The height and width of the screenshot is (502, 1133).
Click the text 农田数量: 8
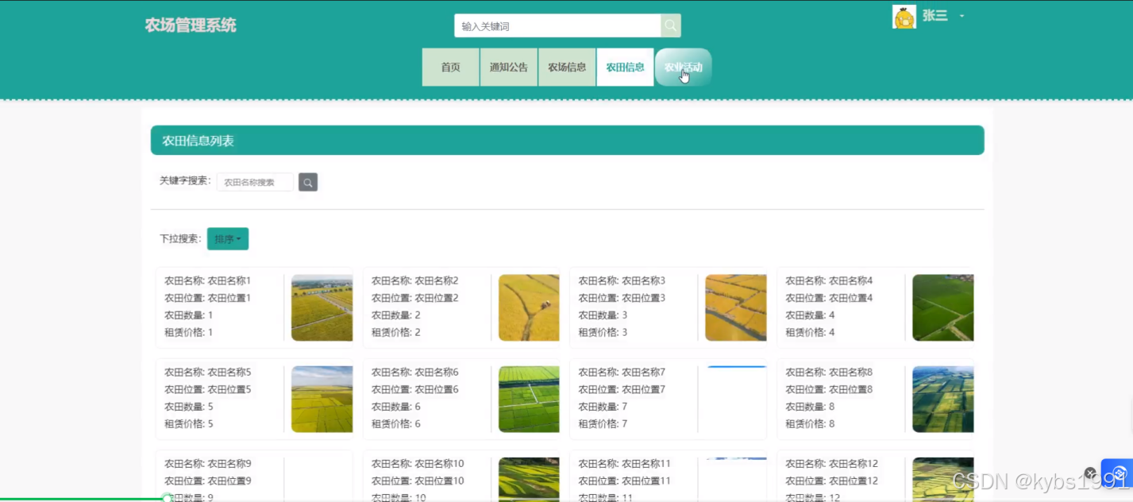[x=810, y=407]
